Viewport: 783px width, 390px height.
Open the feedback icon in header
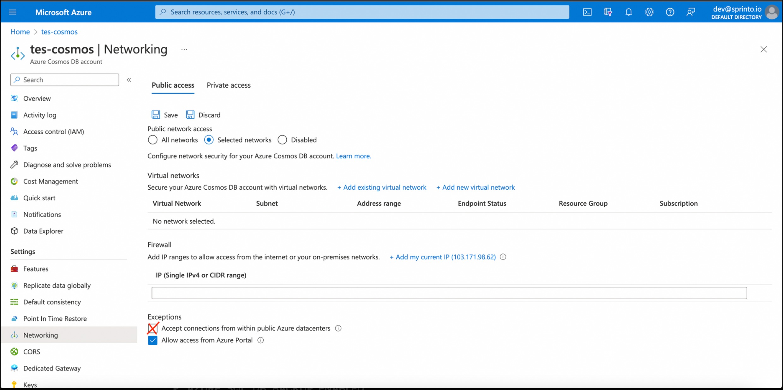click(690, 12)
